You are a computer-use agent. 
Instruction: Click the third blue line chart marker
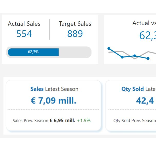(x=135, y=56)
